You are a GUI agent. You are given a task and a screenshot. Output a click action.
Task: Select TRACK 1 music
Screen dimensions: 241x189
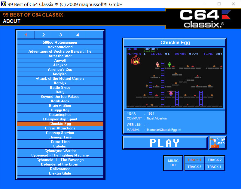pyautogui.click(x=194, y=160)
